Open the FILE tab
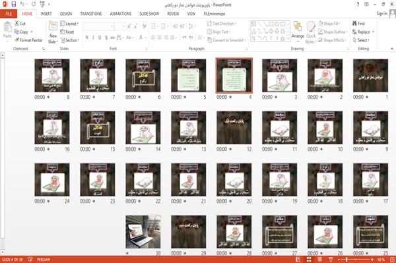The image size is (396, 263). (x=9, y=14)
